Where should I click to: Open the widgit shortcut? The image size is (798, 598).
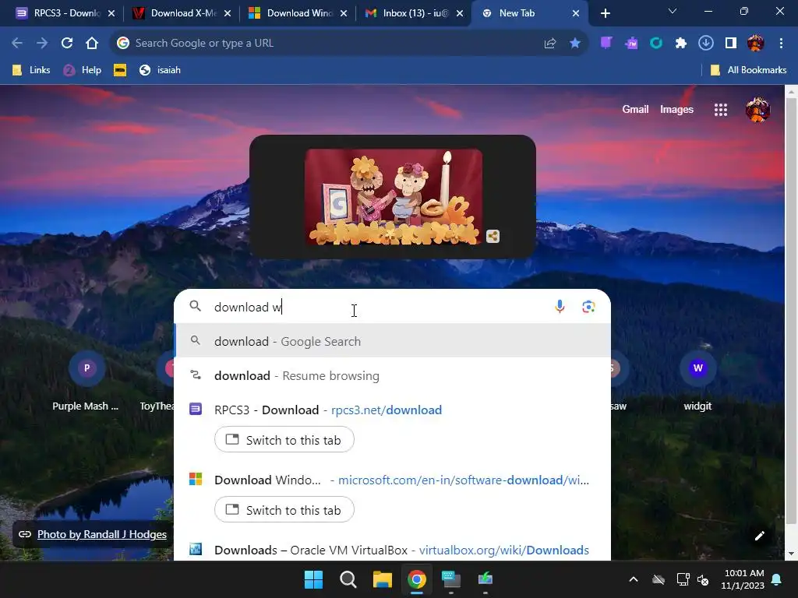tap(697, 382)
